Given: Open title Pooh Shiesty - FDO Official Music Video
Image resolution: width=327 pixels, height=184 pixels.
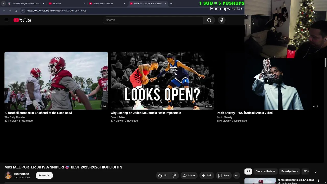Looking at the screenshot, I should [245, 113].
